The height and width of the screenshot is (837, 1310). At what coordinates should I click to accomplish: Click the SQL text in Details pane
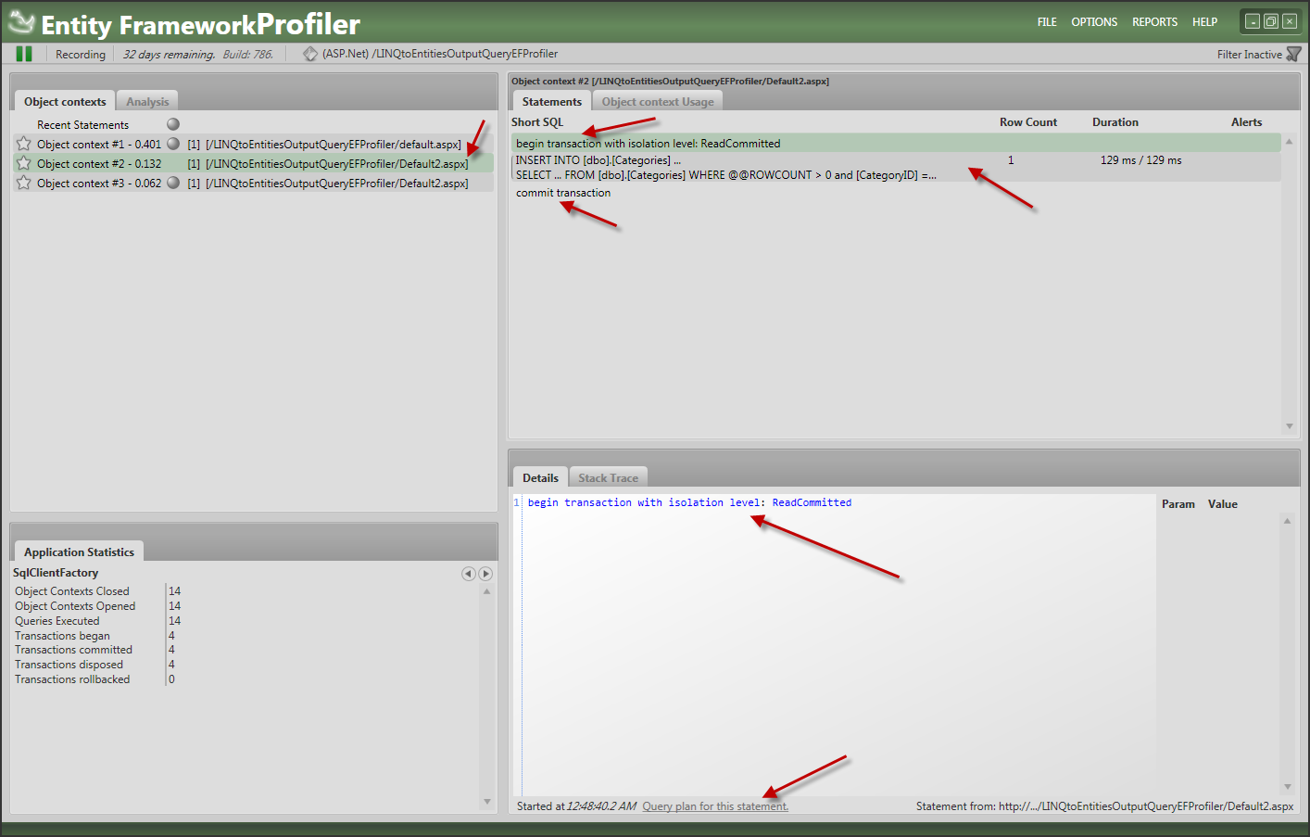click(x=689, y=502)
